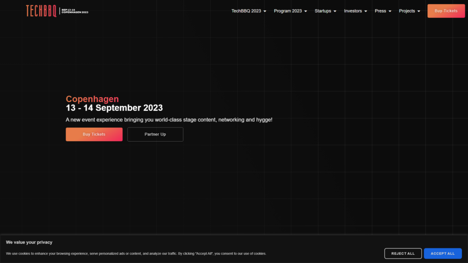This screenshot has height=263, width=468.
Task: Click the '13 - 14 September 2023' text
Action: point(114,108)
